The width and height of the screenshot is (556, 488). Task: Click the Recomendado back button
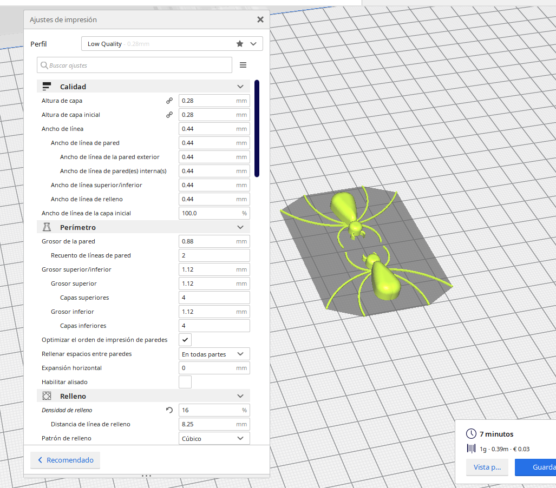click(x=66, y=460)
